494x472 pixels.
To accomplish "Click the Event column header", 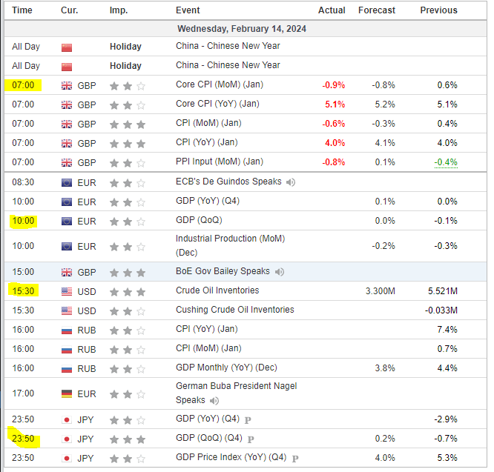I will pos(188,10).
